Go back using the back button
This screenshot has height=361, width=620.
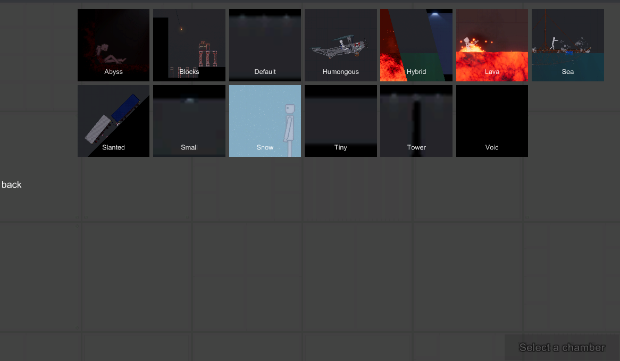coord(12,184)
